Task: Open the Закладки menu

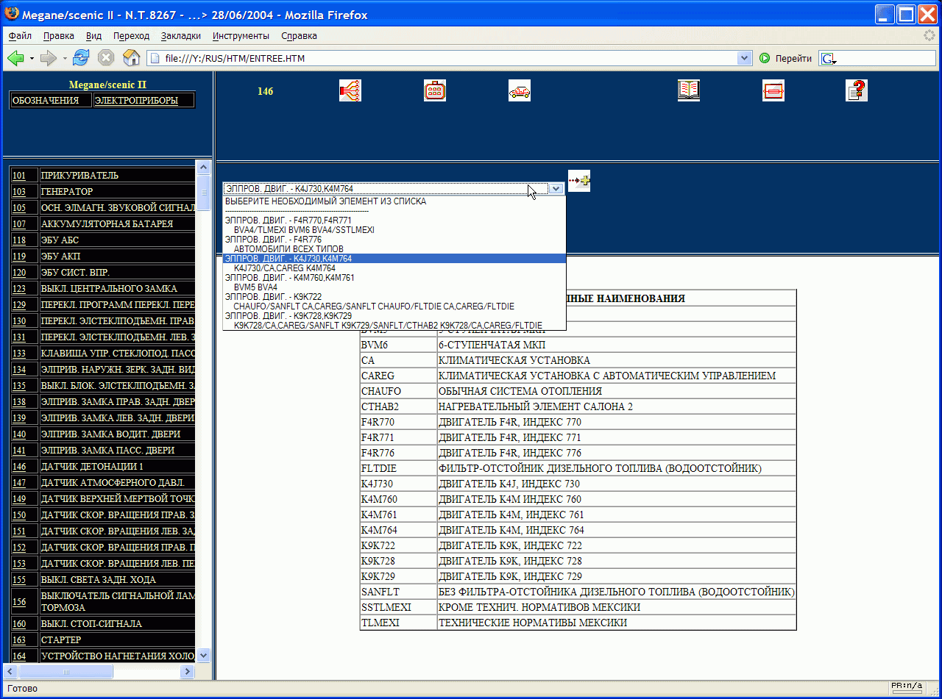Action: click(x=180, y=36)
